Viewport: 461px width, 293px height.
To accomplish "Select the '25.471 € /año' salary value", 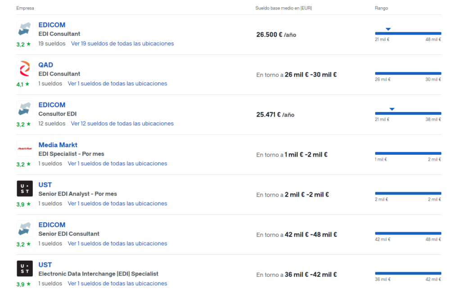I will pos(275,115).
